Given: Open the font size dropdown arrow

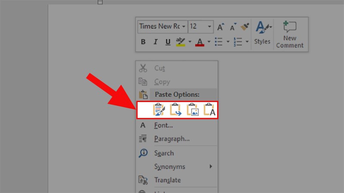Looking at the screenshot, I should point(209,27).
